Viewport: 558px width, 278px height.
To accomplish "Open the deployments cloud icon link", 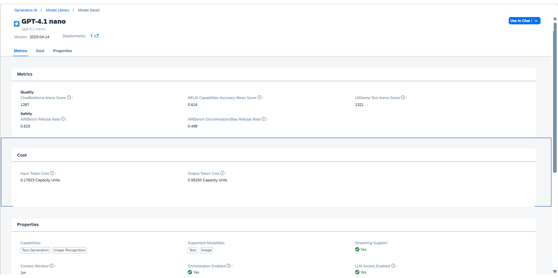I will 97,36.
